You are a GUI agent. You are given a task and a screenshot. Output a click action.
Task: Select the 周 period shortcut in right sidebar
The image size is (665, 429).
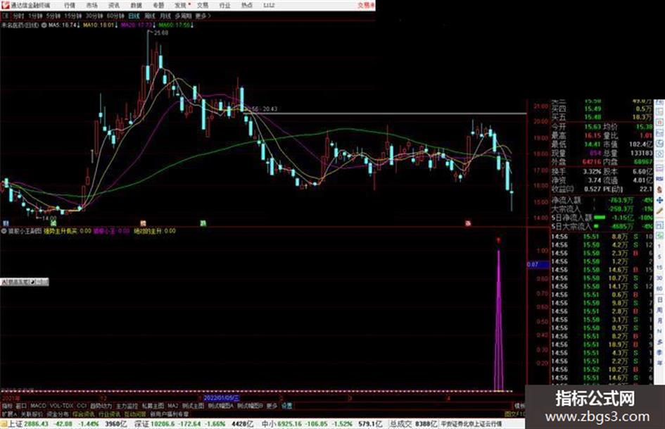(659, 310)
